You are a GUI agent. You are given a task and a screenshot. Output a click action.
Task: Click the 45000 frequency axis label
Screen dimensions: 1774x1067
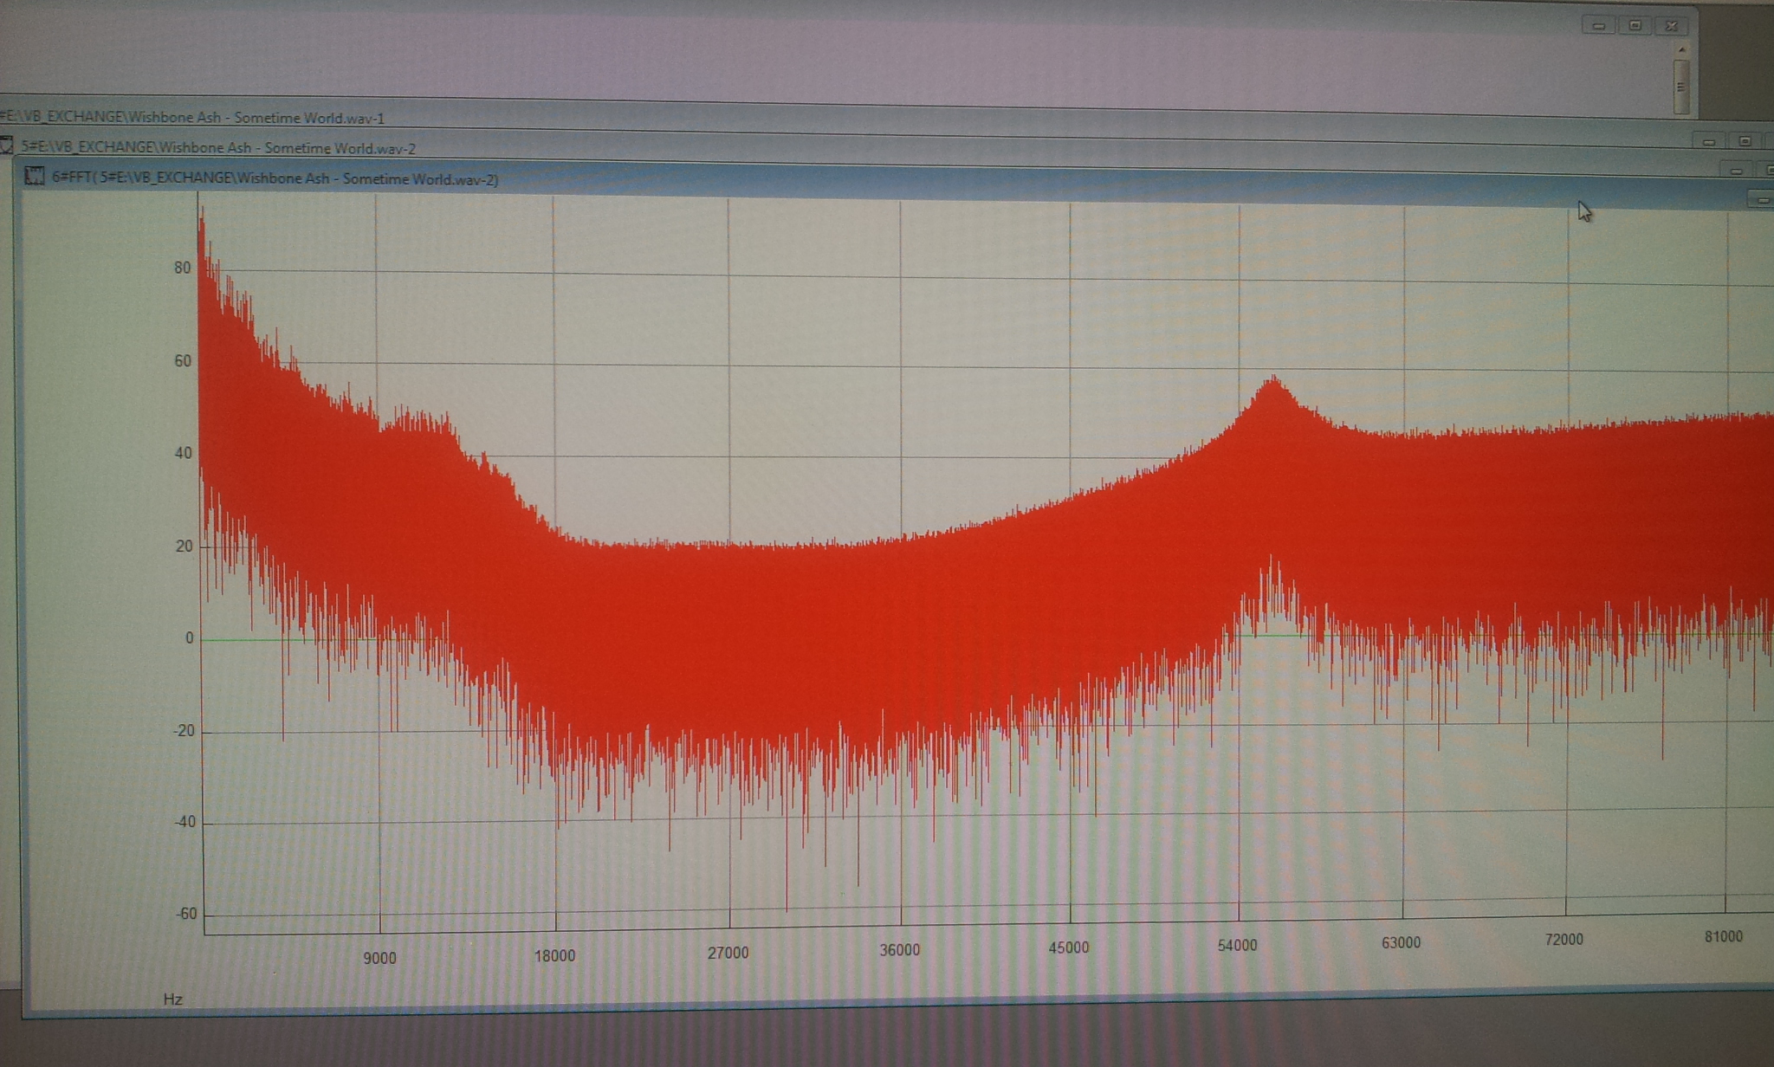point(1069,947)
